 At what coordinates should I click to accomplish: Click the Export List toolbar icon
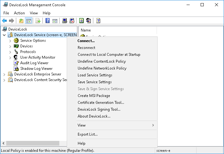click(38, 21)
